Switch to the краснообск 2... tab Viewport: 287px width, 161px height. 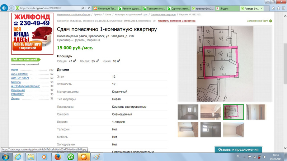203,8
